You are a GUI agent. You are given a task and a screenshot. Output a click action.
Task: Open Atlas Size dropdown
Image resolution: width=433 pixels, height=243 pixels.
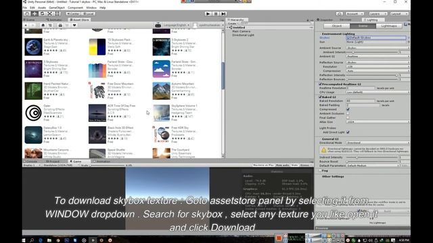(x=378, y=122)
